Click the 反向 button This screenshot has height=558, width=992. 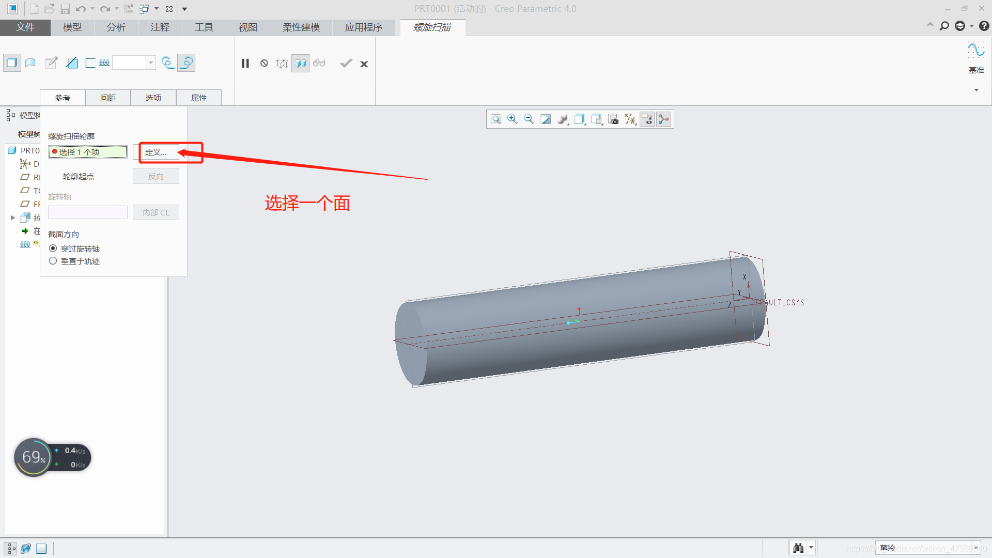click(x=156, y=177)
